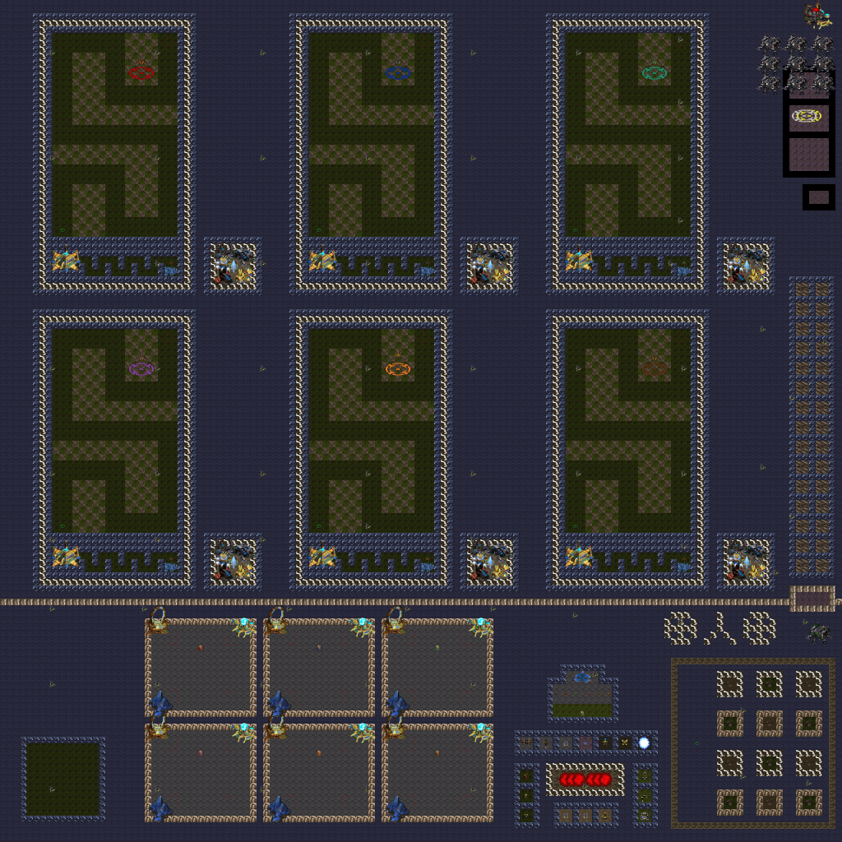The width and height of the screenshot is (842, 842).
Task: Click the arched golden building of the top-middle arena
Action: 276,620
